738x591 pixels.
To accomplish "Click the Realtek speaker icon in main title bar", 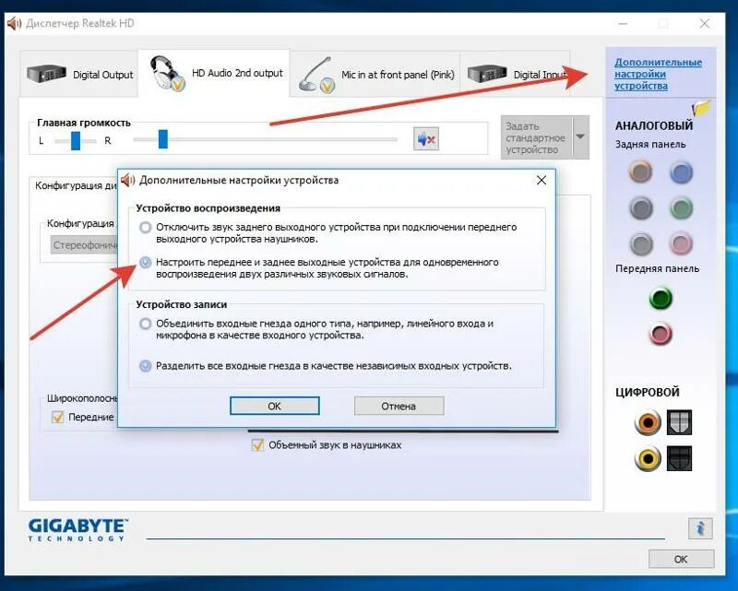I will pos(14,23).
